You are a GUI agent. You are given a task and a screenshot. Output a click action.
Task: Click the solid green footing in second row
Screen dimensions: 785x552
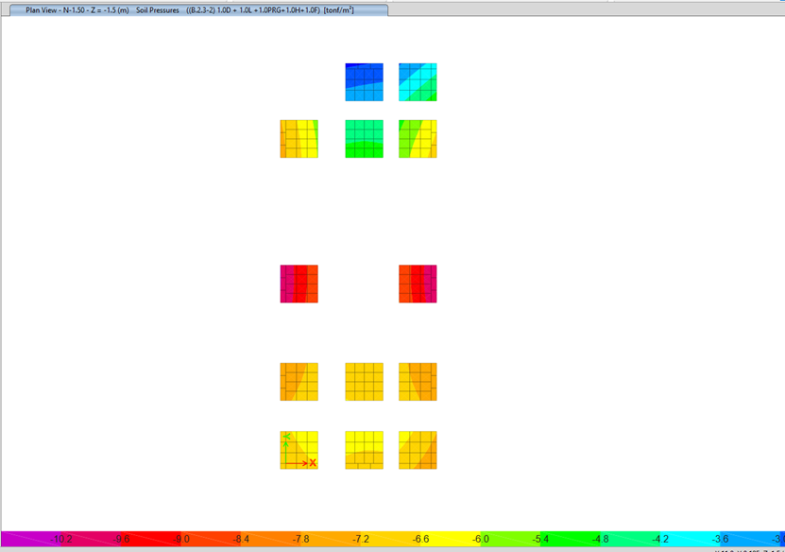pyautogui.click(x=364, y=139)
